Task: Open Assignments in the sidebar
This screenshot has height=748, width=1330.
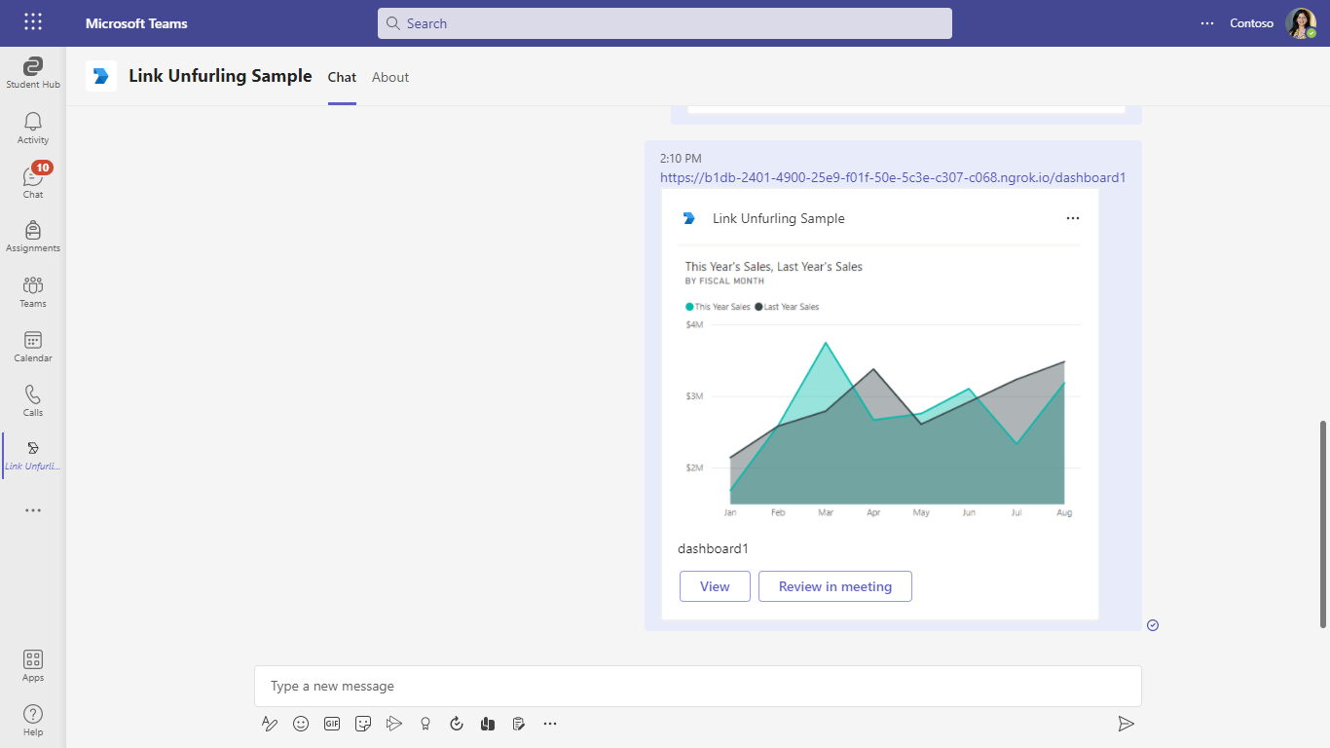Action: pyautogui.click(x=33, y=237)
